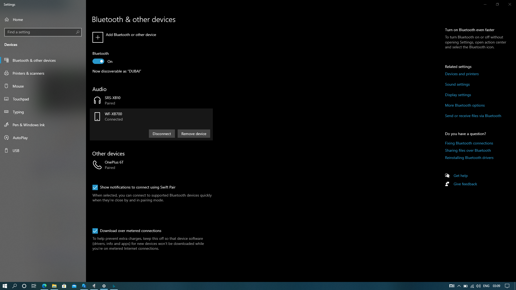This screenshot has width=516, height=290.
Task: Click the Mouse icon in sidebar
Action: coord(7,86)
